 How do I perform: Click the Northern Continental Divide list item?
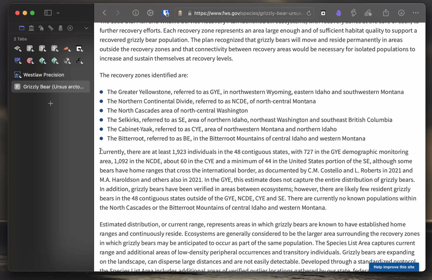pos(211,101)
